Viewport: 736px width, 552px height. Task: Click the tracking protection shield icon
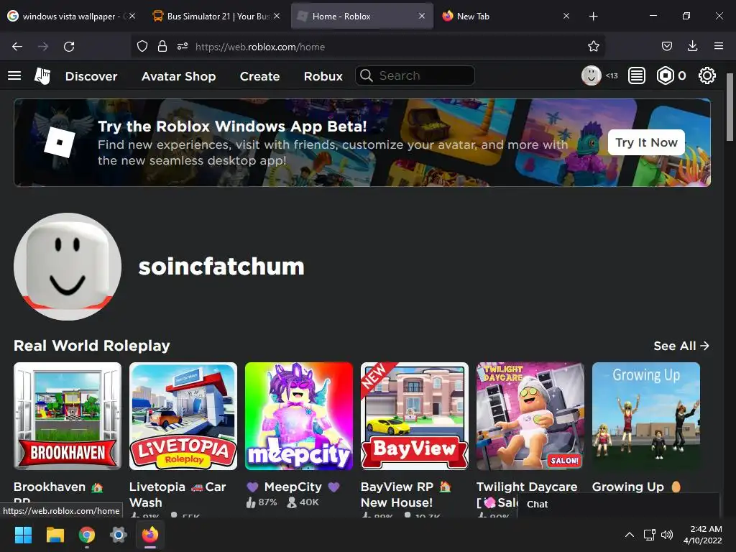pyautogui.click(x=142, y=47)
